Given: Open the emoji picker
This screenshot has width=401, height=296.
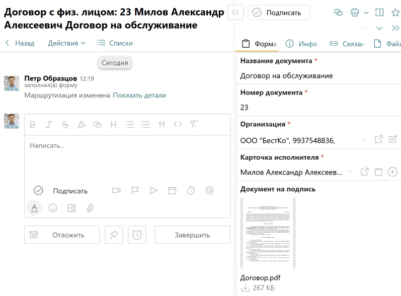Looking at the screenshot, I should tap(53, 208).
